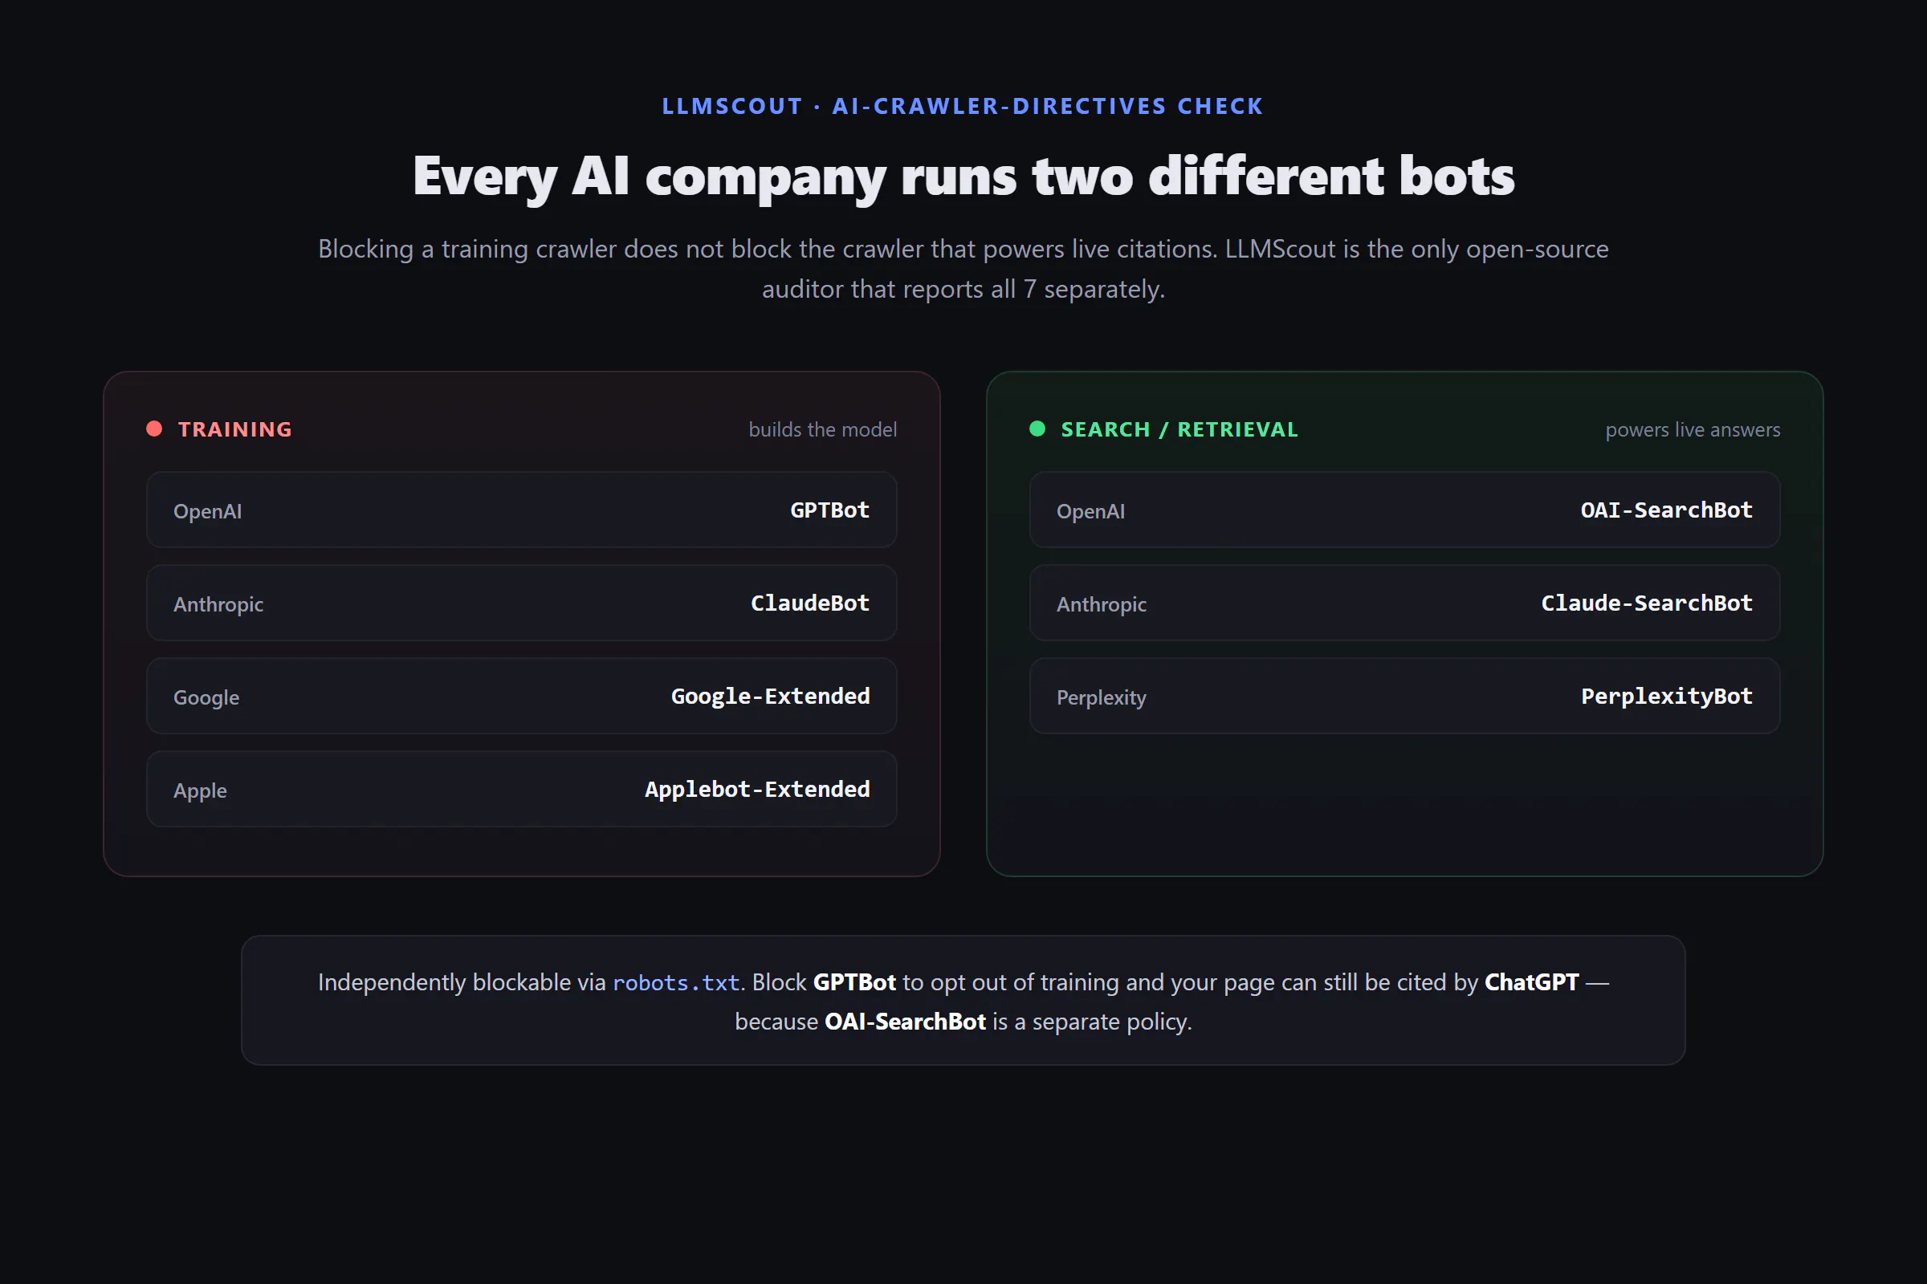Click the Apple company label

pyautogui.click(x=200, y=791)
